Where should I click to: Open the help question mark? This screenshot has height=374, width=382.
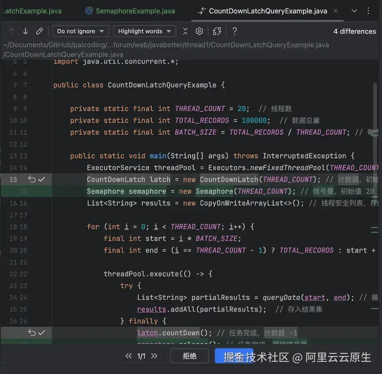tap(235, 31)
